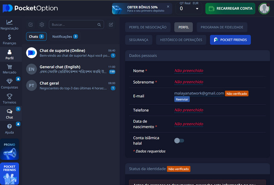Open Chat de suporte (Online) conversation
This screenshot has height=185, width=274.
[70, 53]
